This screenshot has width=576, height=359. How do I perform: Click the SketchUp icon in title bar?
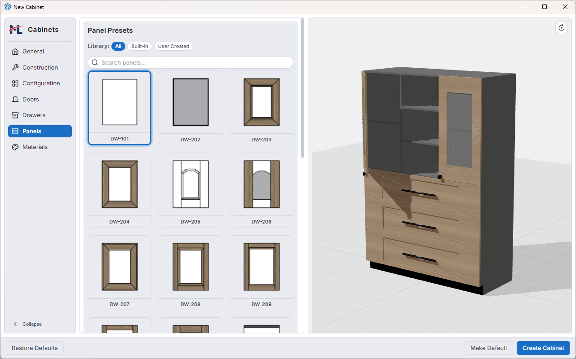tap(7, 7)
